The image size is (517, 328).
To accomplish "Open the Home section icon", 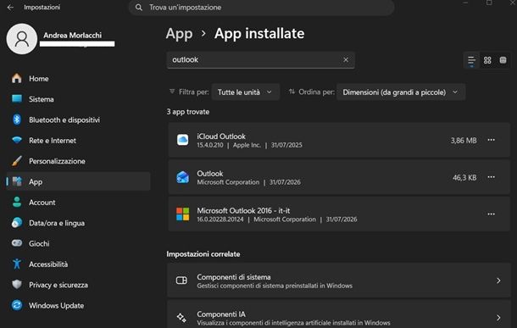I will 17,79.
